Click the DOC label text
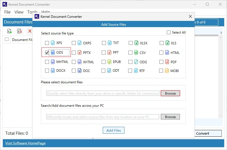The width and height of the screenshot is (227, 150). (86, 71)
